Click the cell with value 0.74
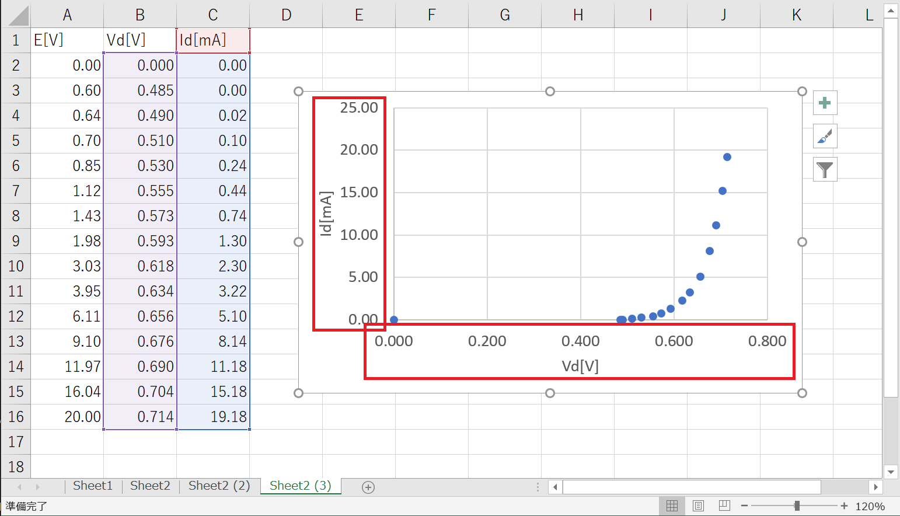Viewport: 900px width, 516px height. [213, 216]
